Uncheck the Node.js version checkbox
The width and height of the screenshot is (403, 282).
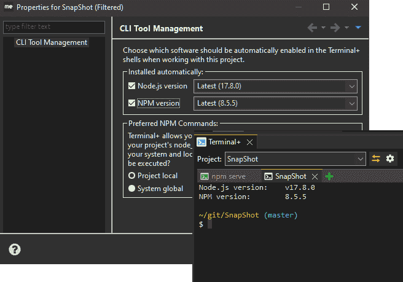[x=131, y=86]
